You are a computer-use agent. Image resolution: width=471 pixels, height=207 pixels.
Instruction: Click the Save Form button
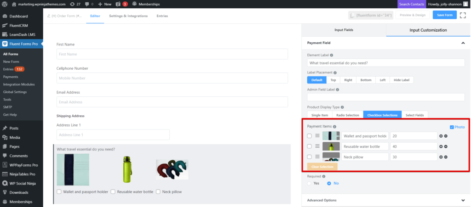coord(445,15)
